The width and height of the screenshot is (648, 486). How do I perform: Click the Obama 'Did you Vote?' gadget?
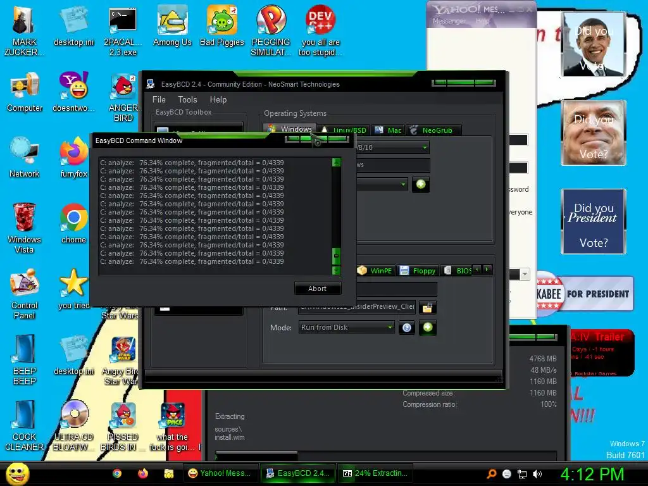[x=594, y=44]
